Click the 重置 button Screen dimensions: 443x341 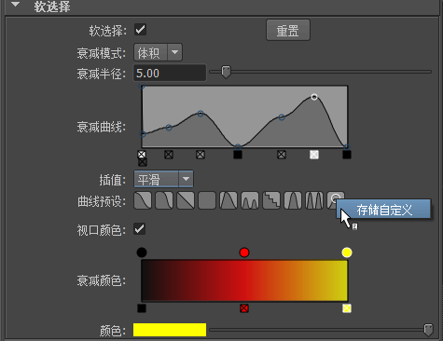coord(288,30)
